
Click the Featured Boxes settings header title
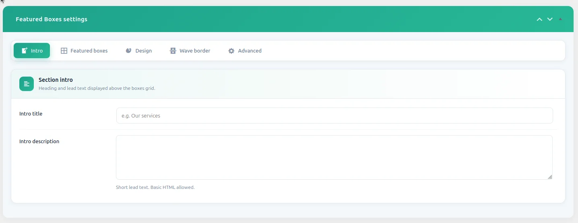(x=52, y=19)
